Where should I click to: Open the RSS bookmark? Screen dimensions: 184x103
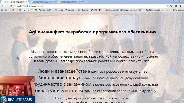pyautogui.click(x=42, y=10)
